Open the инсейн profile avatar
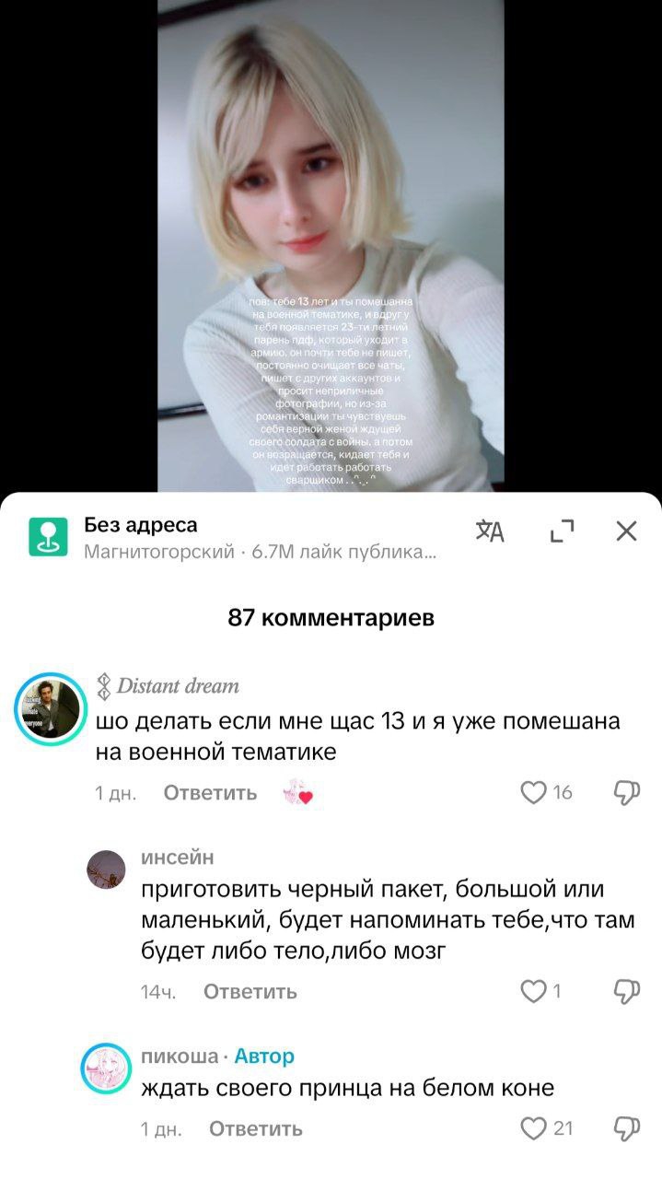 click(106, 870)
